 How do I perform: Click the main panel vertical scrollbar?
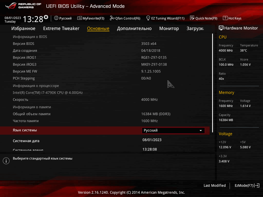pyautogui.click(x=212, y=83)
